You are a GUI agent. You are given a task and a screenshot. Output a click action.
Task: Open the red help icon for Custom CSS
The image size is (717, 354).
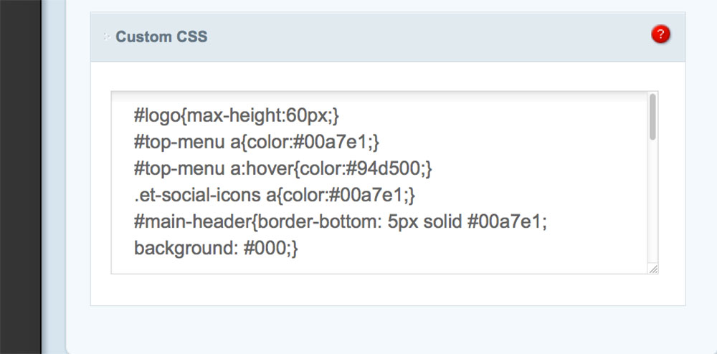tap(660, 34)
